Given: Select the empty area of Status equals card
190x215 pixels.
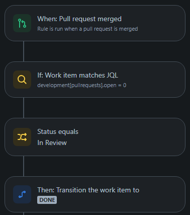Looking at the screenshot, I should pos(134,137).
